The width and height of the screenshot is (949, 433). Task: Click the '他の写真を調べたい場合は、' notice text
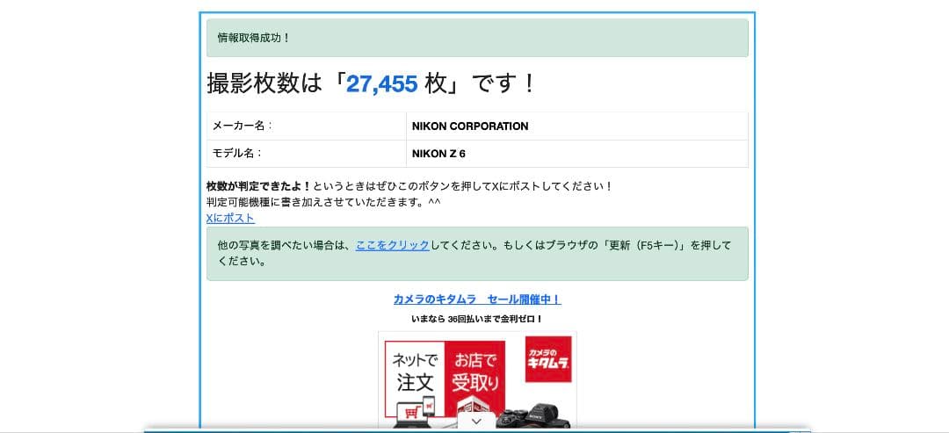[x=284, y=245]
